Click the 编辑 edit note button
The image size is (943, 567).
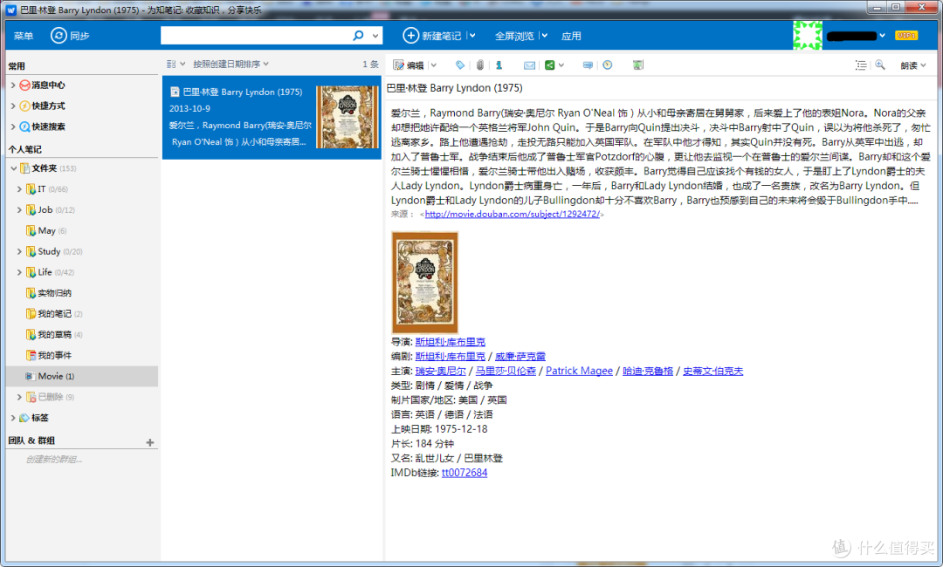point(409,65)
